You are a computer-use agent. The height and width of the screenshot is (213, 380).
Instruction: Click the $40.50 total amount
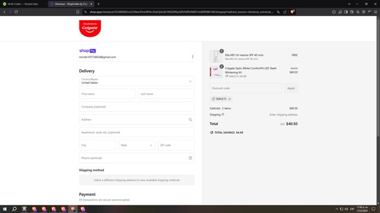292,124
